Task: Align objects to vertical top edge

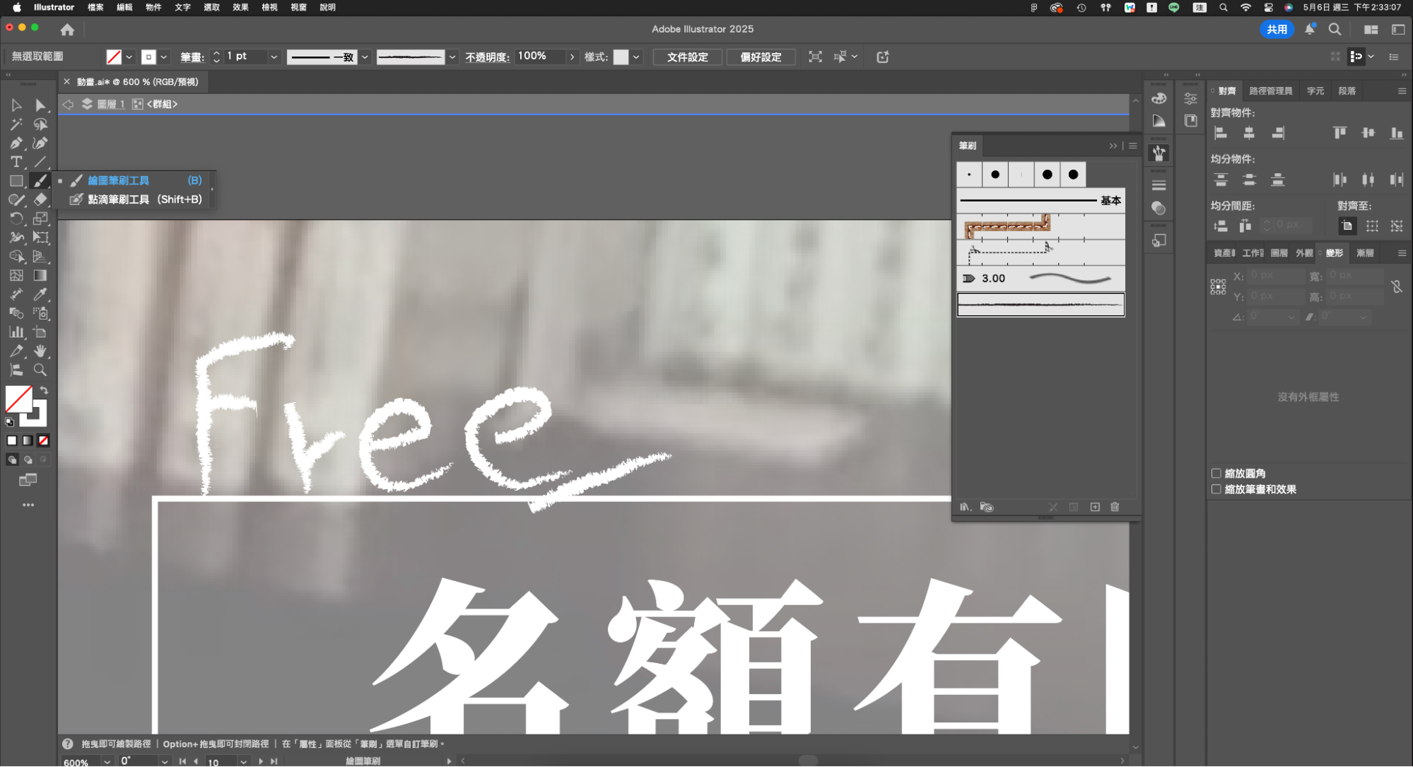Action: [1339, 133]
